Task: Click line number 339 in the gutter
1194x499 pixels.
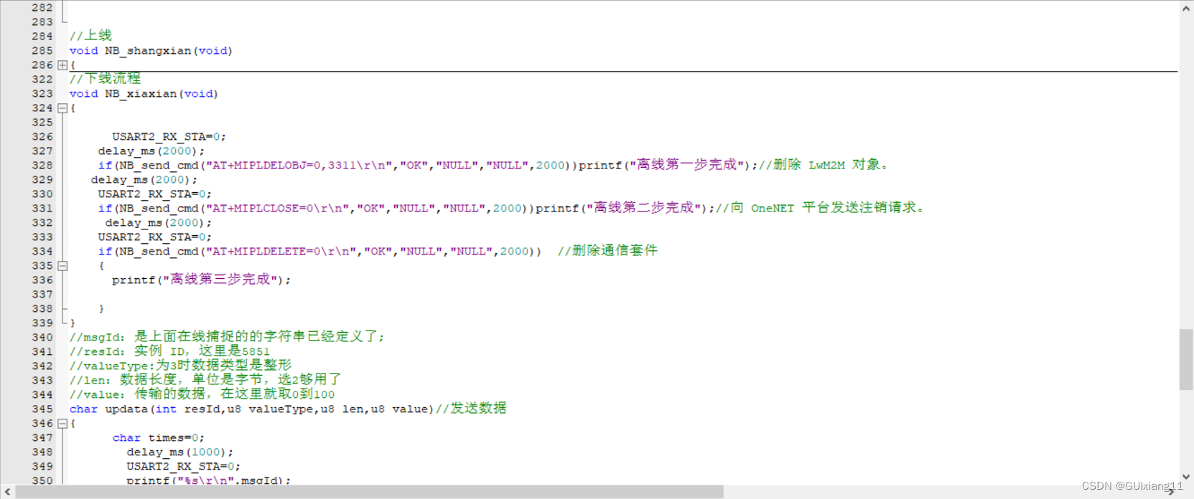Action: (x=42, y=323)
